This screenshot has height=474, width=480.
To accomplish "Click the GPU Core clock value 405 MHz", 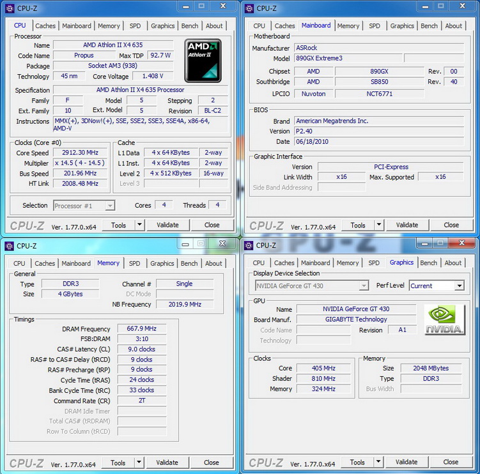I will [x=323, y=368].
